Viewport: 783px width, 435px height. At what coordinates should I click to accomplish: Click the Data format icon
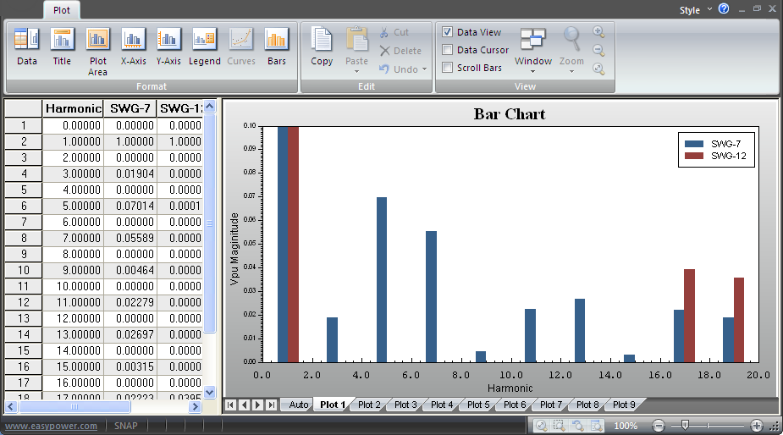pos(27,47)
